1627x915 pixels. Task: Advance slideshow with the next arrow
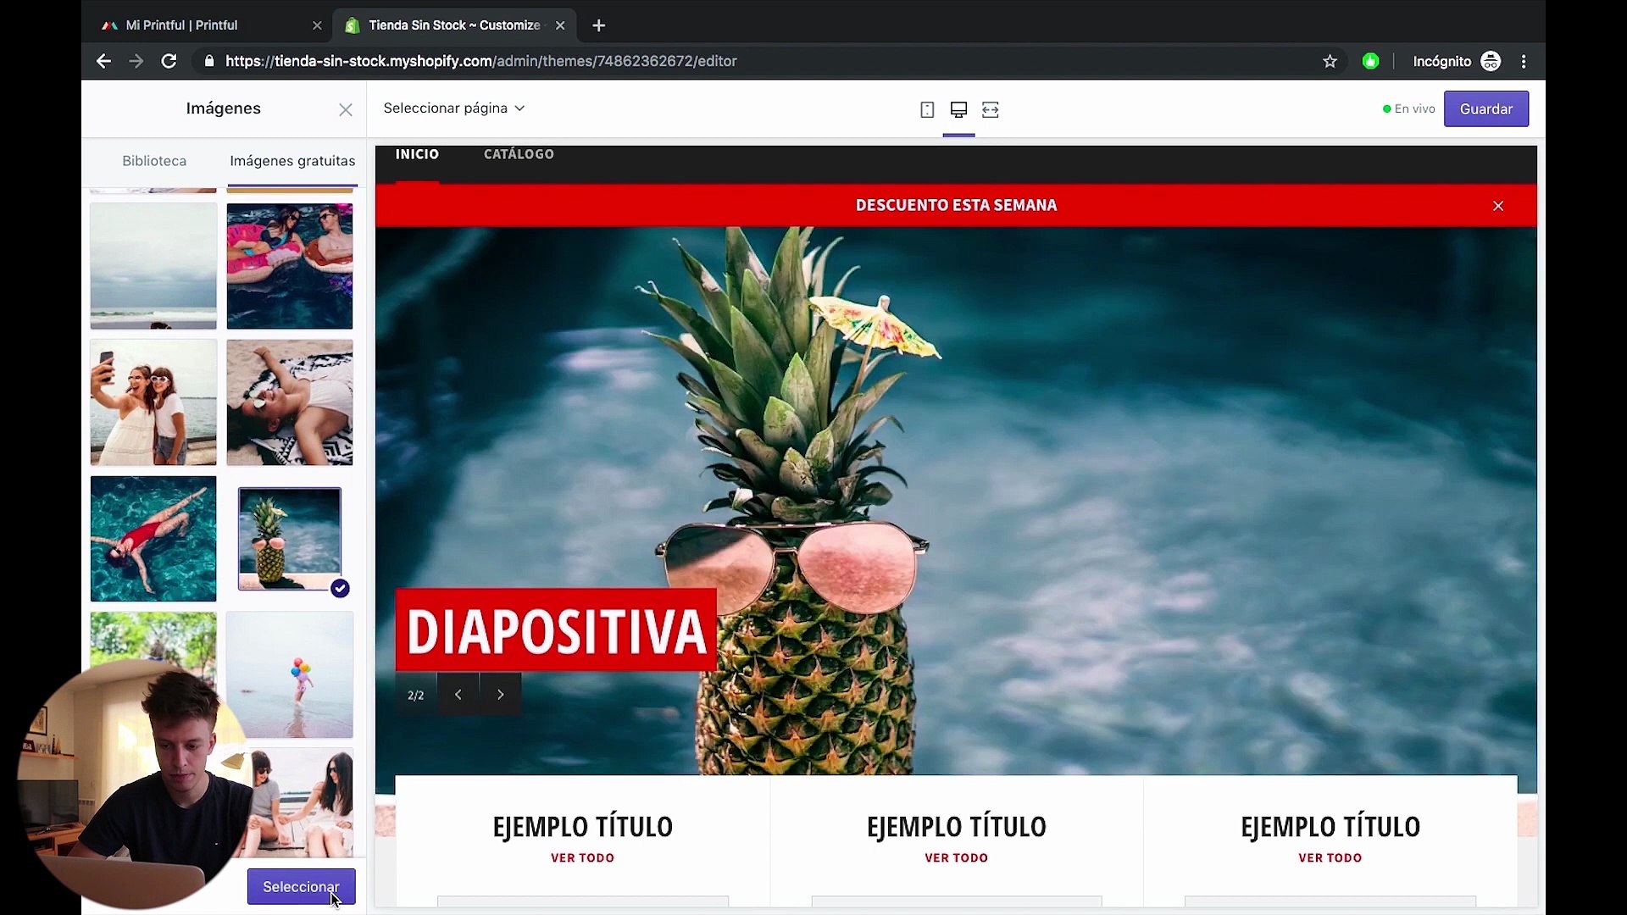(x=500, y=693)
